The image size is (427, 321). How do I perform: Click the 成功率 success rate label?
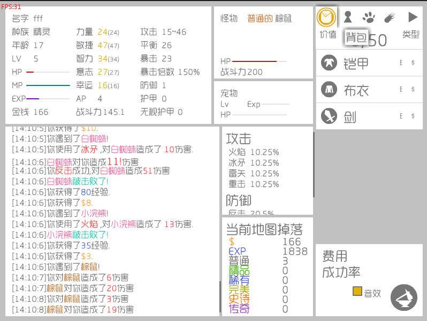tap(341, 272)
